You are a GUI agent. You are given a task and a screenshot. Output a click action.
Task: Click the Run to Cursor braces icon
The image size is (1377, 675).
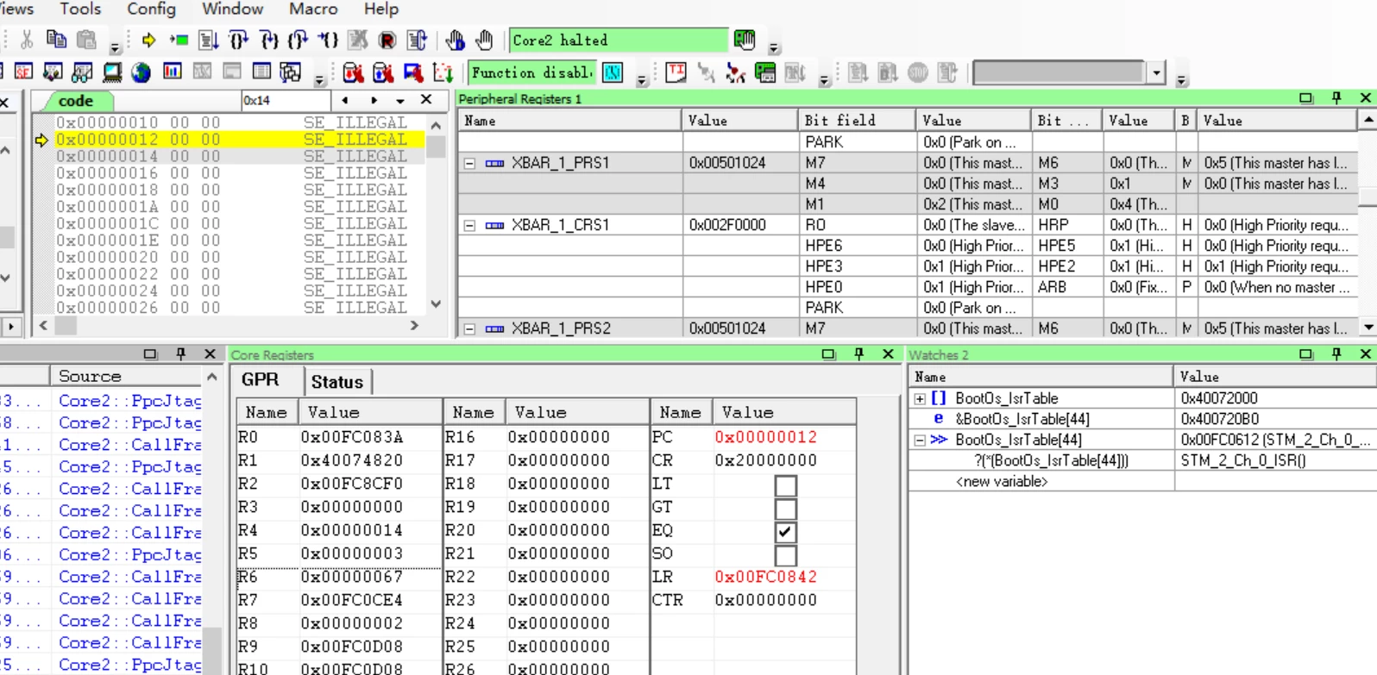point(328,40)
